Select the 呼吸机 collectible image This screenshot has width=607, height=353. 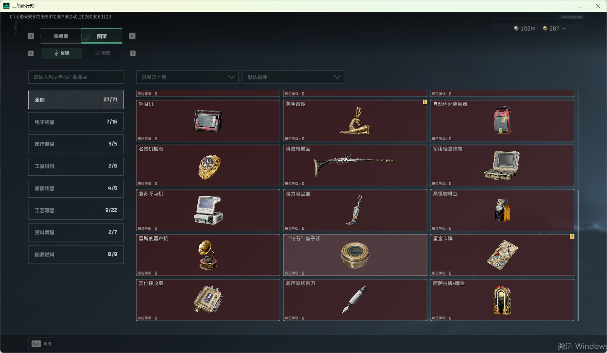[x=208, y=121]
